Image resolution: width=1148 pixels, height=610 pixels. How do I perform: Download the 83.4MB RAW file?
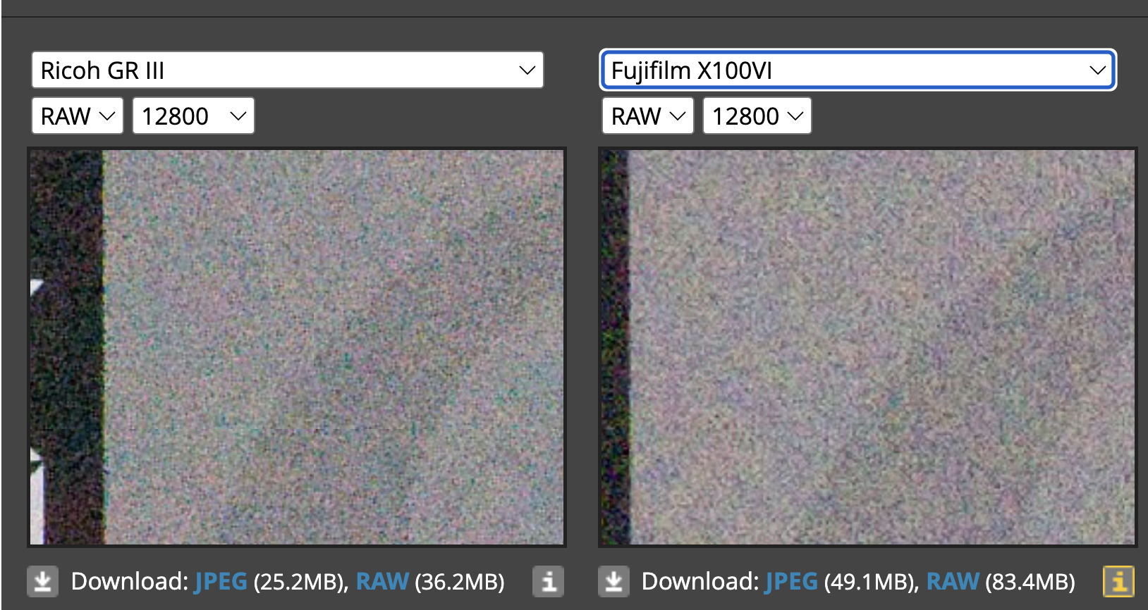tap(953, 582)
